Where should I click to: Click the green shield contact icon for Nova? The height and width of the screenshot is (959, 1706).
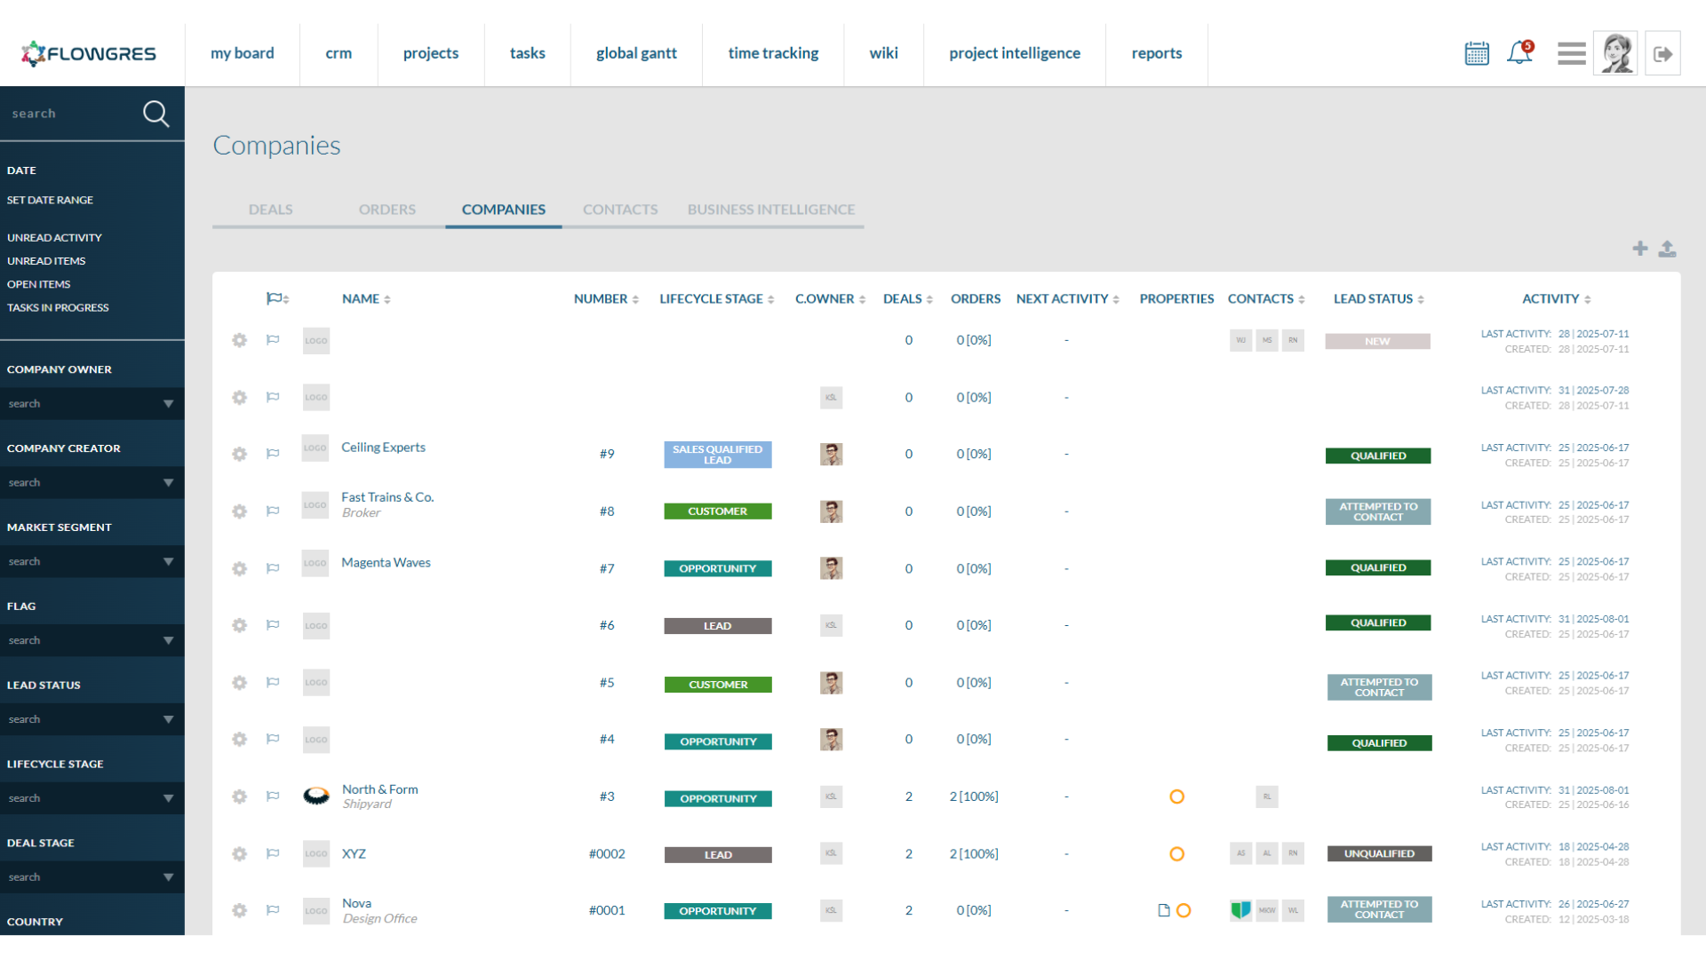[x=1240, y=910]
